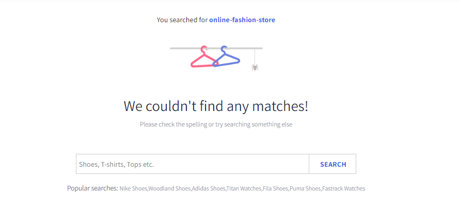Click the 'You searched for' text

182,20
